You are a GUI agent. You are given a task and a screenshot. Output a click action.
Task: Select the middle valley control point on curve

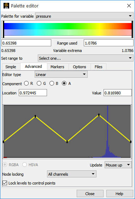point(67,142)
